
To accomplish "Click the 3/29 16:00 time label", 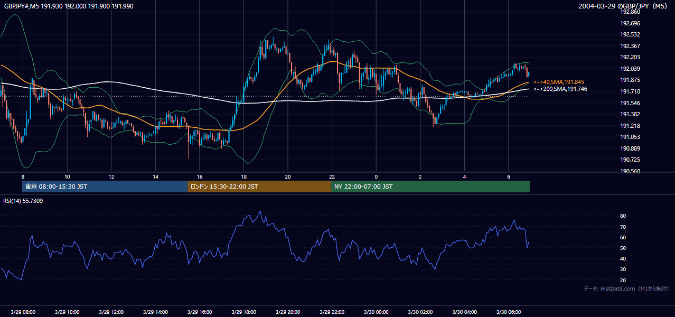I will tap(199, 312).
